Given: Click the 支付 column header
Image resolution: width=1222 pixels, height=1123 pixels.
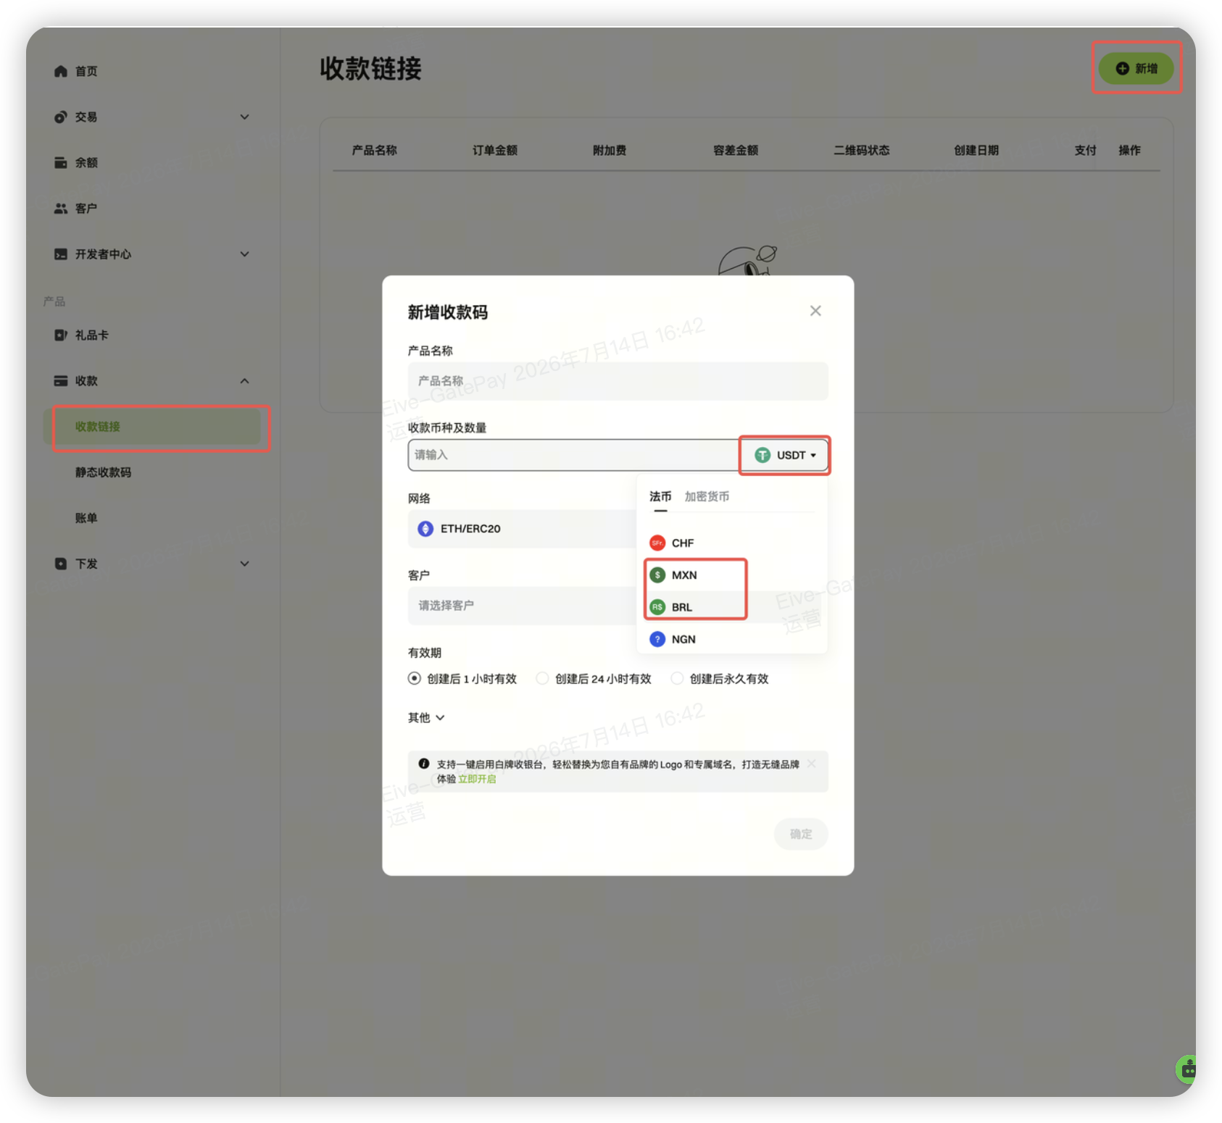Looking at the screenshot, I should click(1085, 150).
